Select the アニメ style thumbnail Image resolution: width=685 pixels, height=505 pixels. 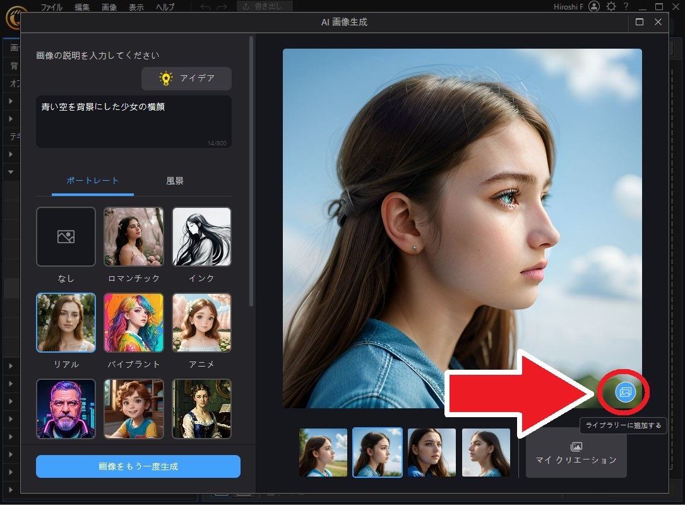(x=201, y=323)
